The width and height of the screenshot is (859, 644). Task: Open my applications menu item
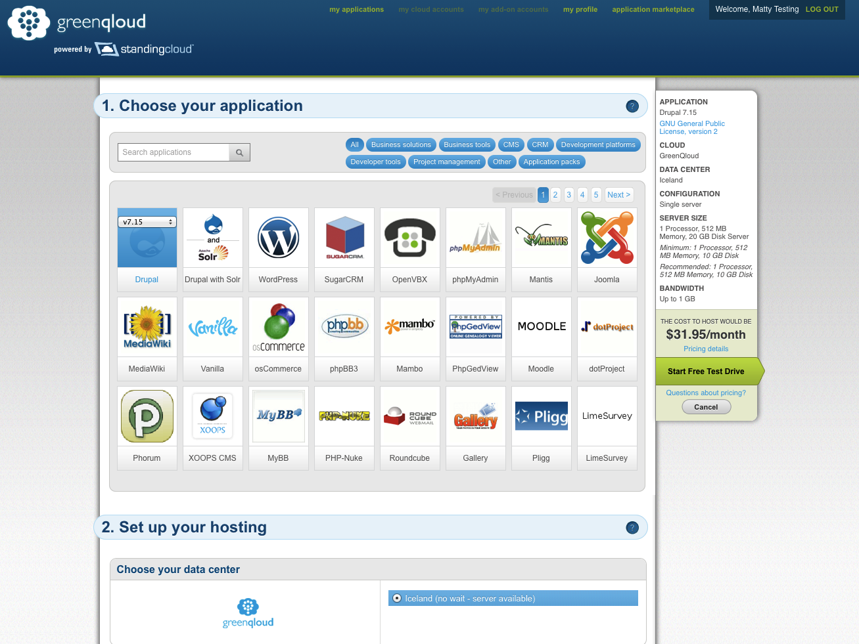click(357, 10)
